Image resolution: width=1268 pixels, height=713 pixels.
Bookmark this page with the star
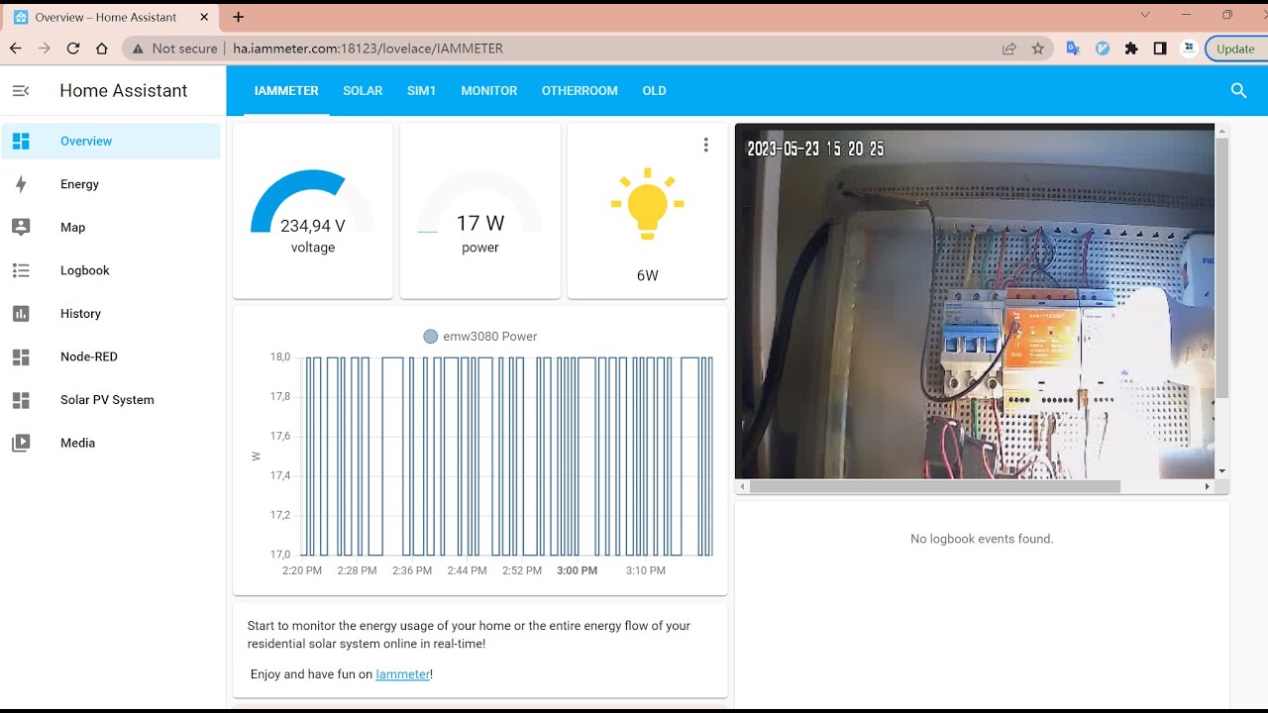(1037, 48)
